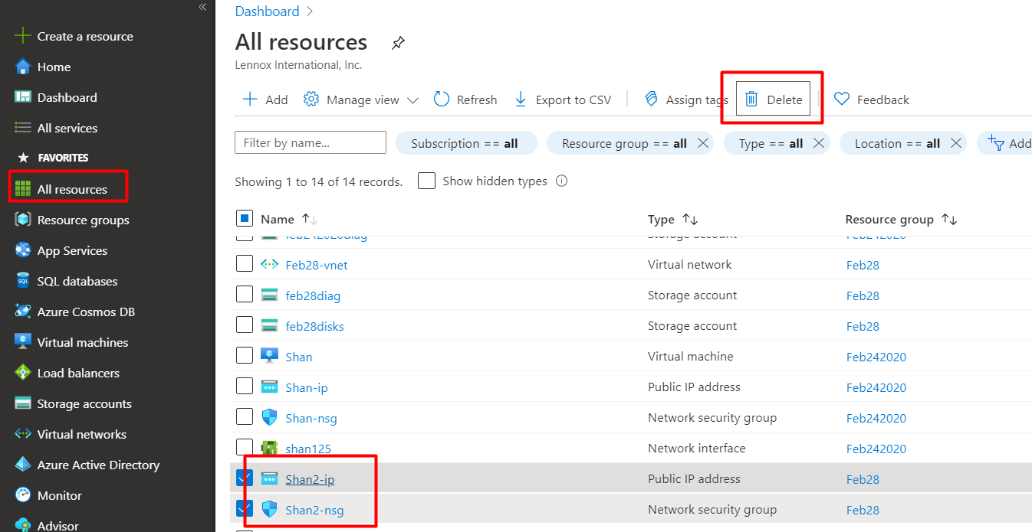Viewport: 1032px width, 532px height.
Task: Open Resource groups from the sidebar
Action: (x=83, y=220)
